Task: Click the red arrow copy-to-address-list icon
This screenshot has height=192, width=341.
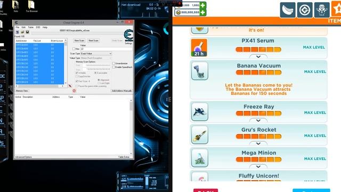Action: [70, 86]
